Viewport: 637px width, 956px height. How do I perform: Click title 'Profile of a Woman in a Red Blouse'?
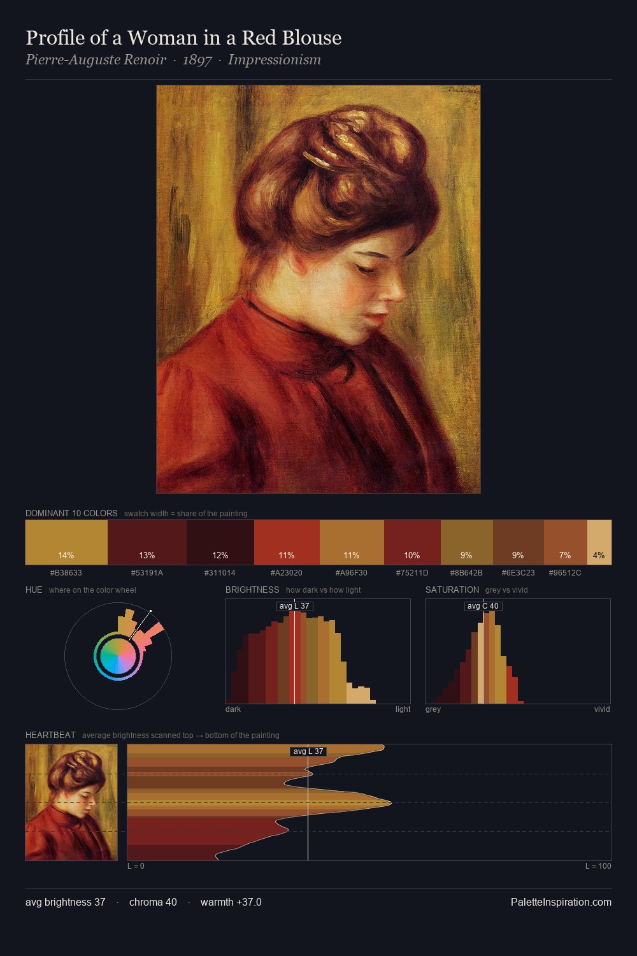[183, 38]
